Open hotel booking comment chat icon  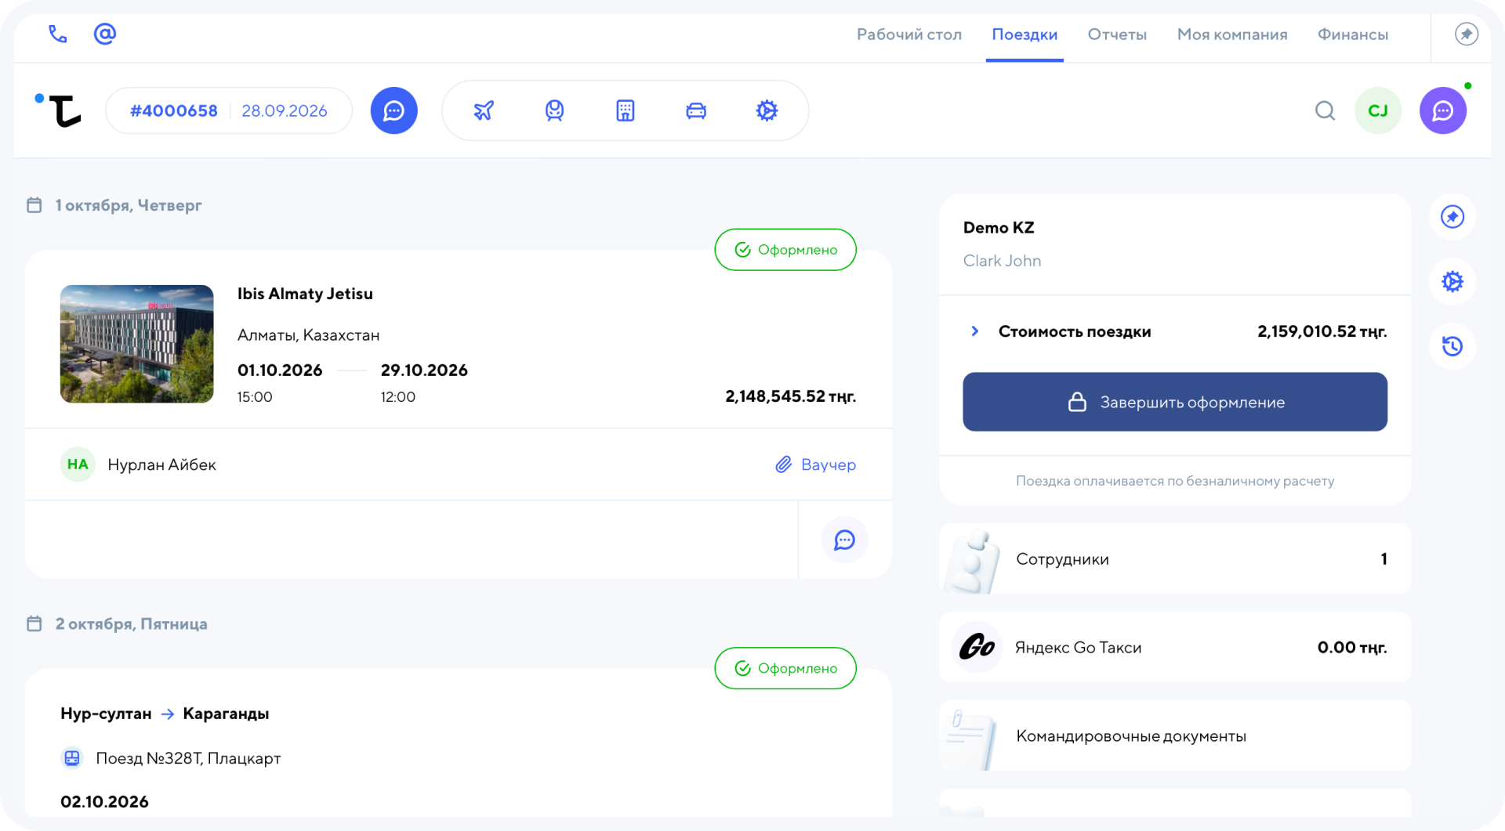coord(844,540)
